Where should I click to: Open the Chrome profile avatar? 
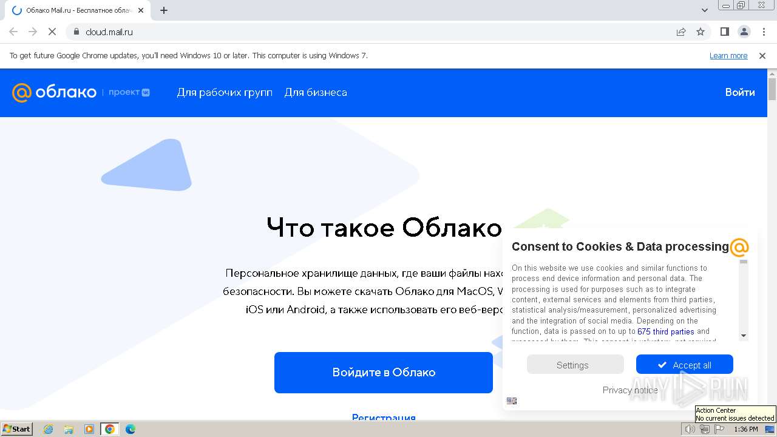click(744, 32)
